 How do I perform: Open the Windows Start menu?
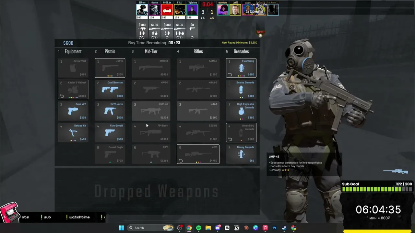pos(122,228)
